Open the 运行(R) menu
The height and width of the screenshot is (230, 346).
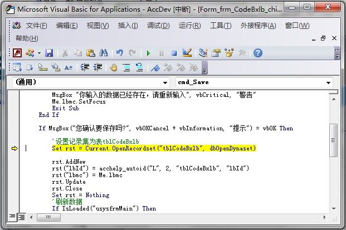tap(189, 26)
